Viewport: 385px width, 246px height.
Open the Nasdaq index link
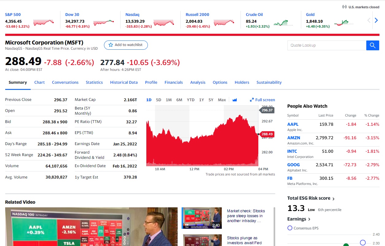[132, 14]
